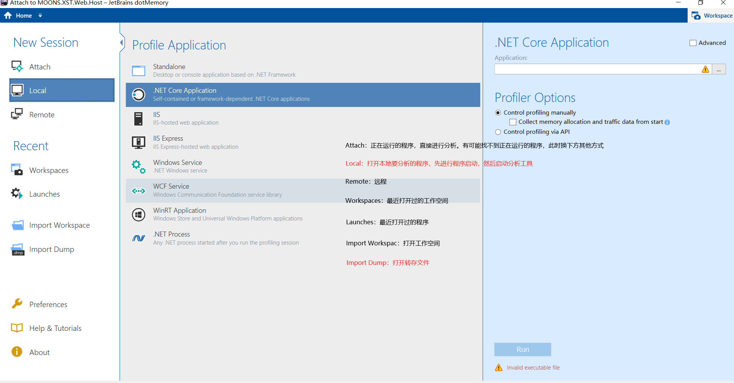This screenshot has height=383, width=734.
Task: Select Control profiling manually radio button
Action: [498, 113]
